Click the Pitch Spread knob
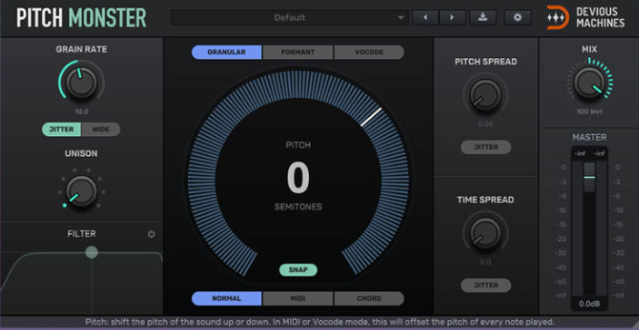Screen dimensions: 639x330 485,95
